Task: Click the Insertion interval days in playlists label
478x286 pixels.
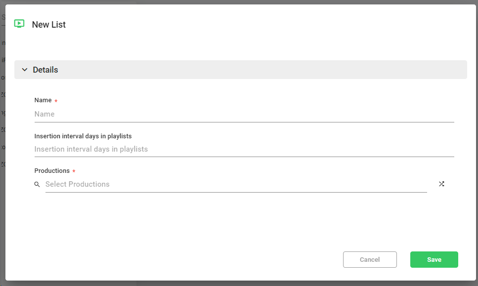Action: click(x=83, y=136)
